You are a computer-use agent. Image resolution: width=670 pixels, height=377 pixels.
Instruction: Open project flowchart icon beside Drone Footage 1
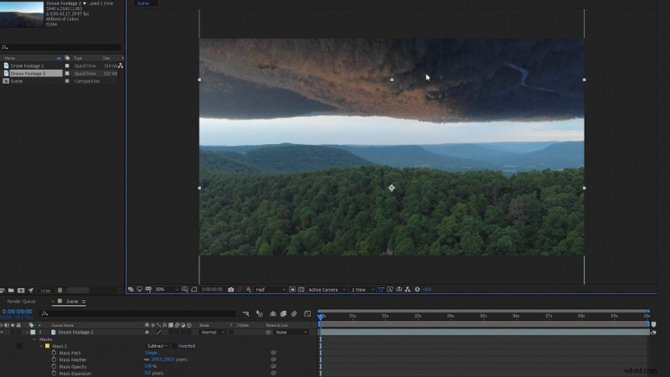click(x=121, y=65)
